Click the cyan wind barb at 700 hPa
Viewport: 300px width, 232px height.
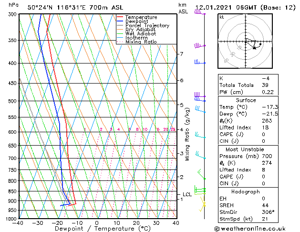point(200,155)
